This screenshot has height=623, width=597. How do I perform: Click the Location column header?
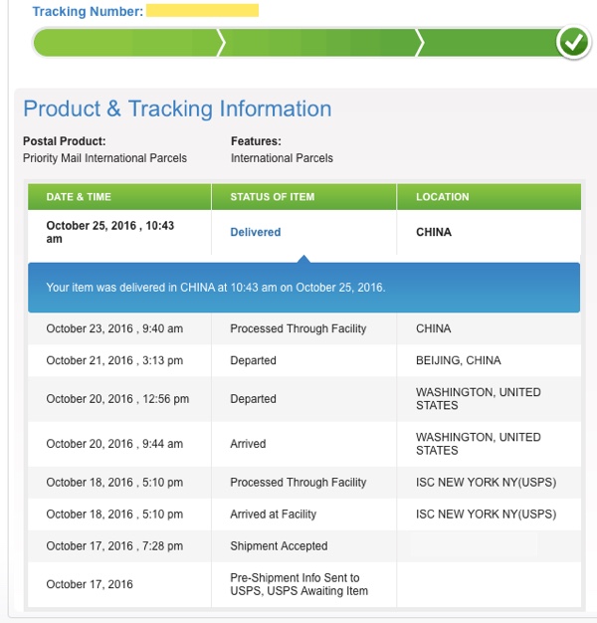click(442, 197)
